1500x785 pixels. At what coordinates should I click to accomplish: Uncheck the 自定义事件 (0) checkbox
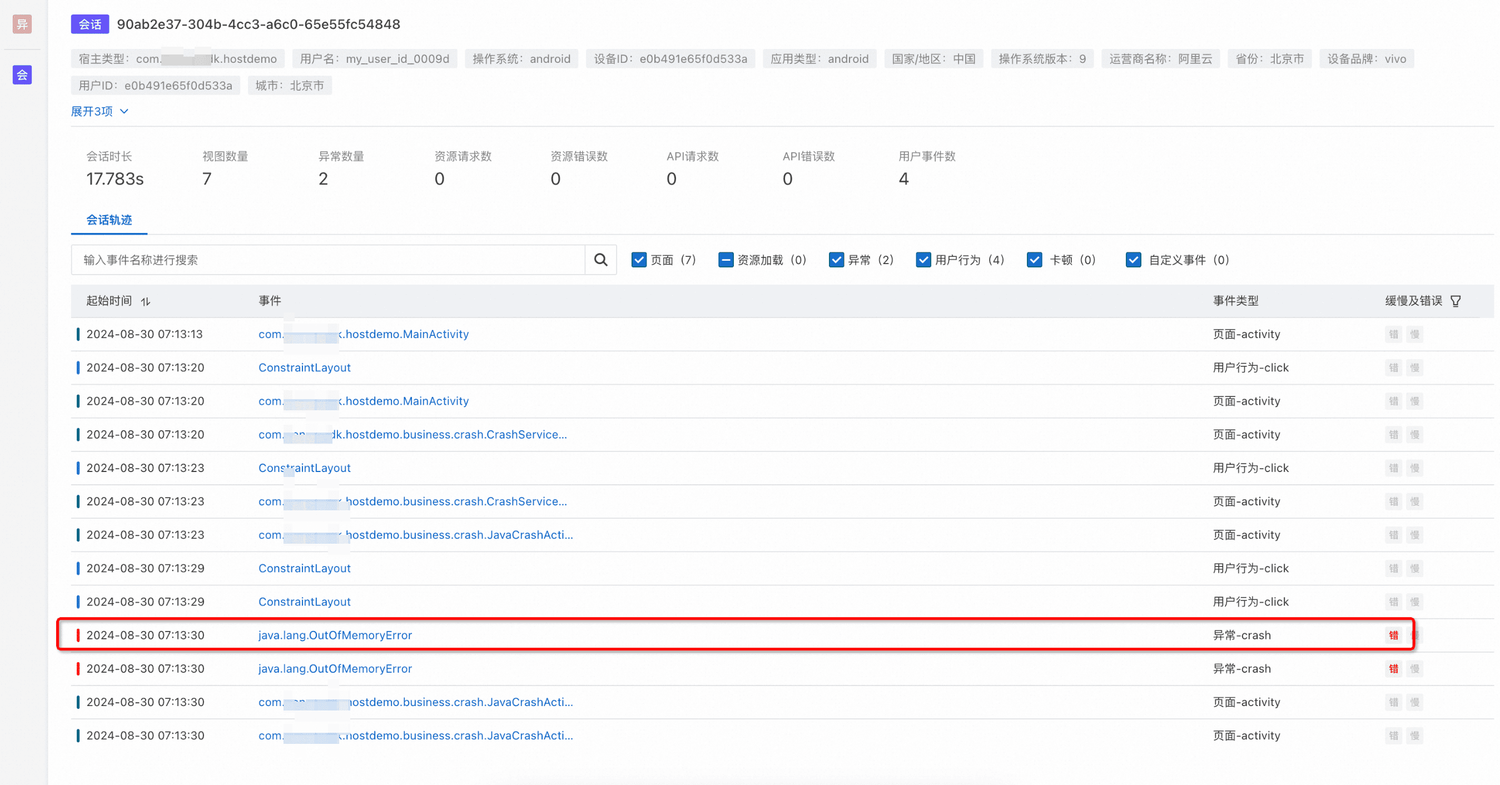pos(1133,260)
